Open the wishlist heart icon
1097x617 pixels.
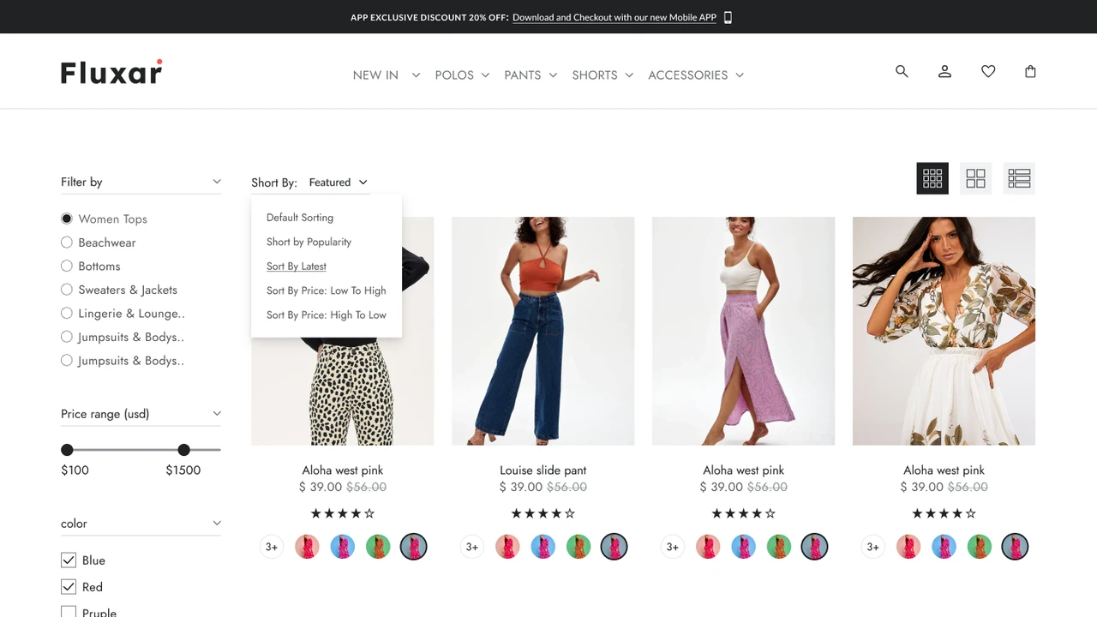(988, 72)
